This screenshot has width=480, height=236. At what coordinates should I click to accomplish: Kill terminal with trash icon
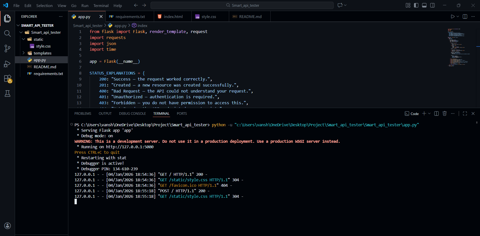coord(444,113)
